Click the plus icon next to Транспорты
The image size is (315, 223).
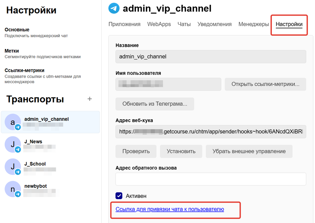click(x=89, y=99)
